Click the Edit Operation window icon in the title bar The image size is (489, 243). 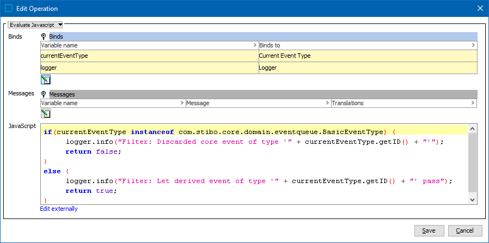[9, 8]
